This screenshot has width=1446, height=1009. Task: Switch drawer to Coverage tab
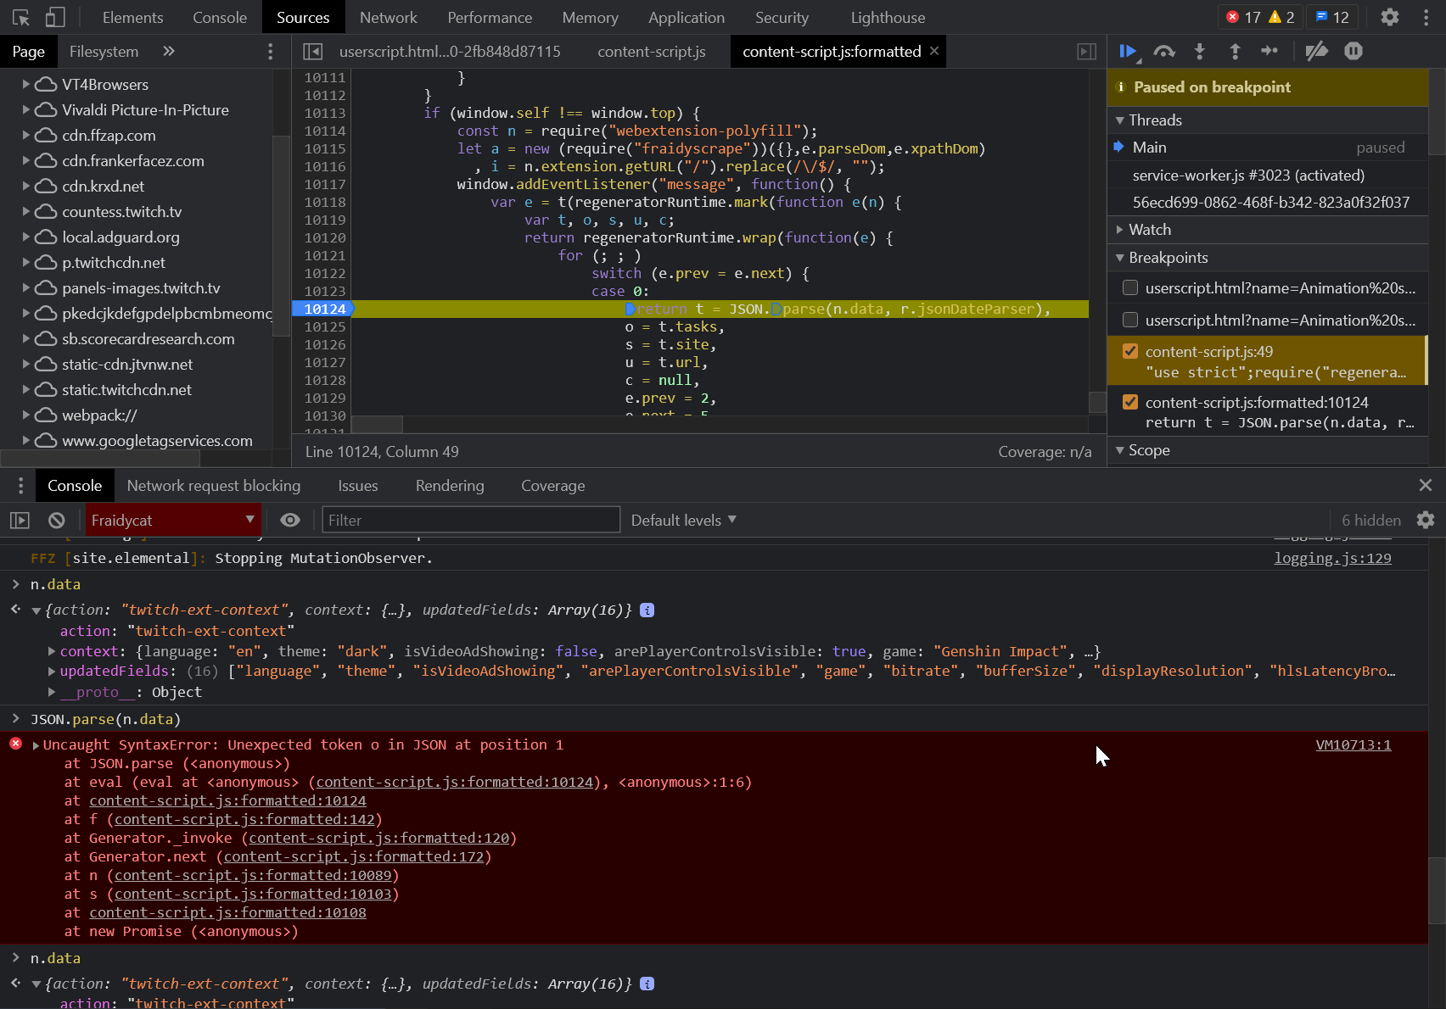tap(553, 486)
